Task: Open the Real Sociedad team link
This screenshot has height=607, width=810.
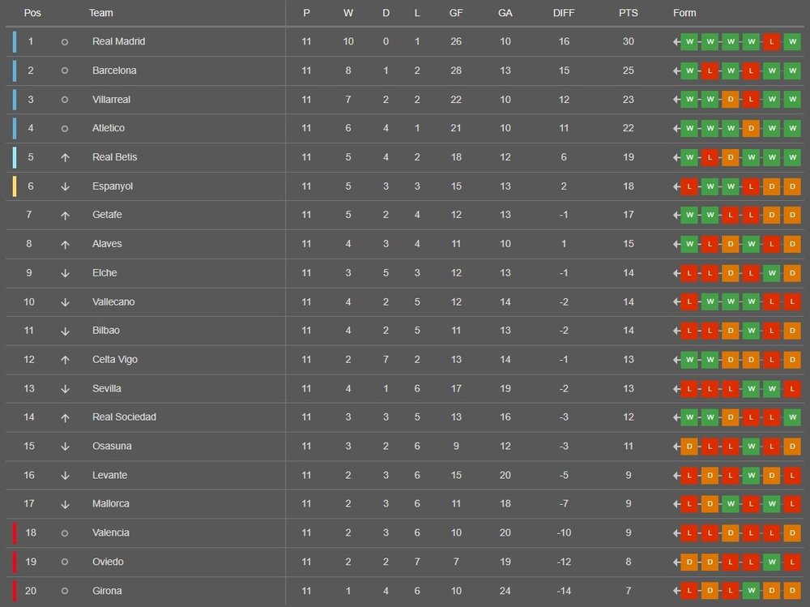Action: click(x=124, y=417)
